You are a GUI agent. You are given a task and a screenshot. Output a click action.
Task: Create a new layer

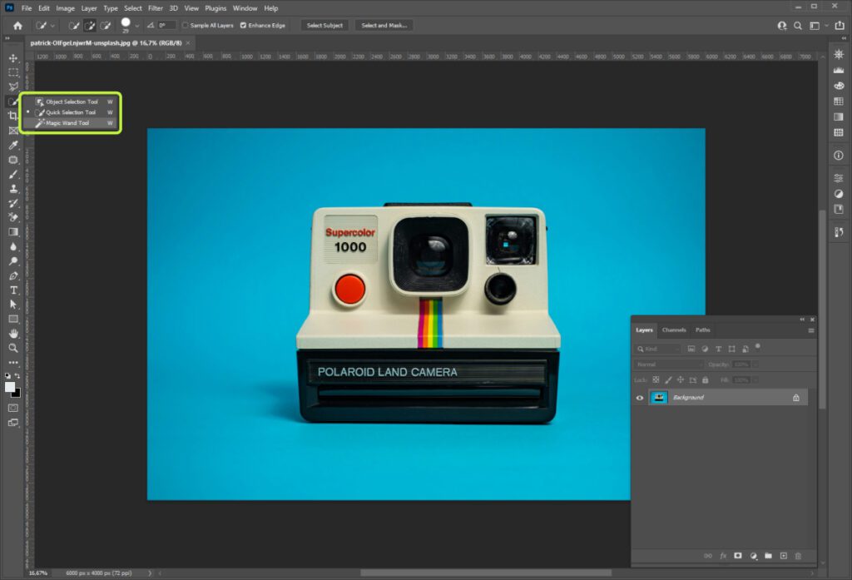(x=783, y=556)
